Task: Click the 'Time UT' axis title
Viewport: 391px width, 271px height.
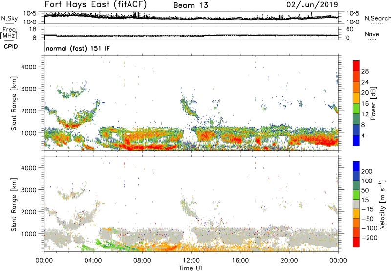Action: click(x=191, y=268)
